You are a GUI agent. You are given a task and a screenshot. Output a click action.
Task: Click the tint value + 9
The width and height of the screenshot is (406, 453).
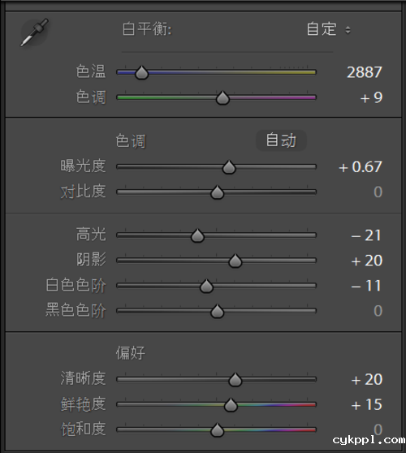coord(371,97)
